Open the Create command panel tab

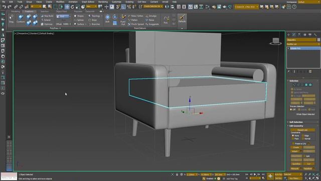[x=289, y=35]
